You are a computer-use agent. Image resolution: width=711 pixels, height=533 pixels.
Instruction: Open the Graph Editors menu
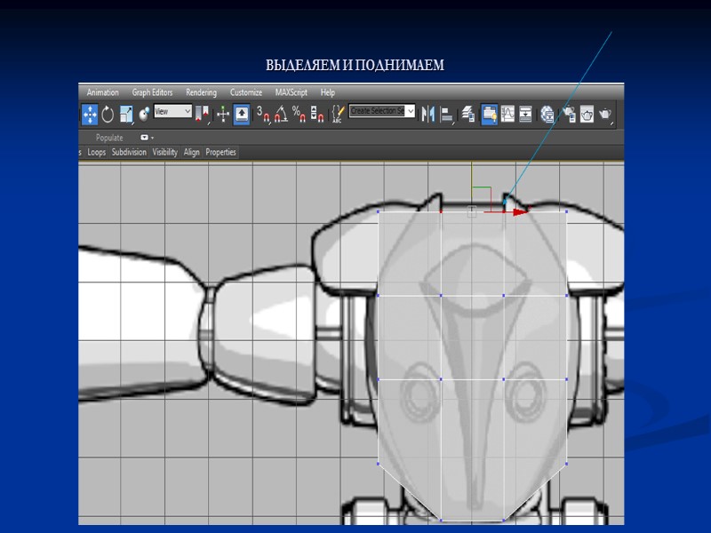coord(152,92)
